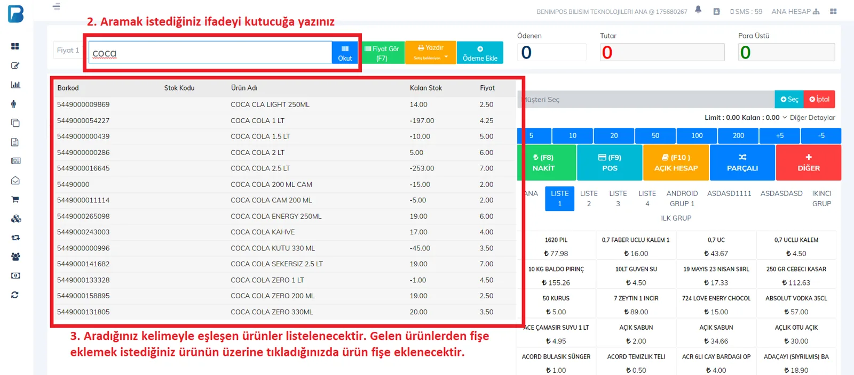Click Fiyat Gör (F7) button
This screenshot has height=375, width=854.
click(x=382, y=53)
